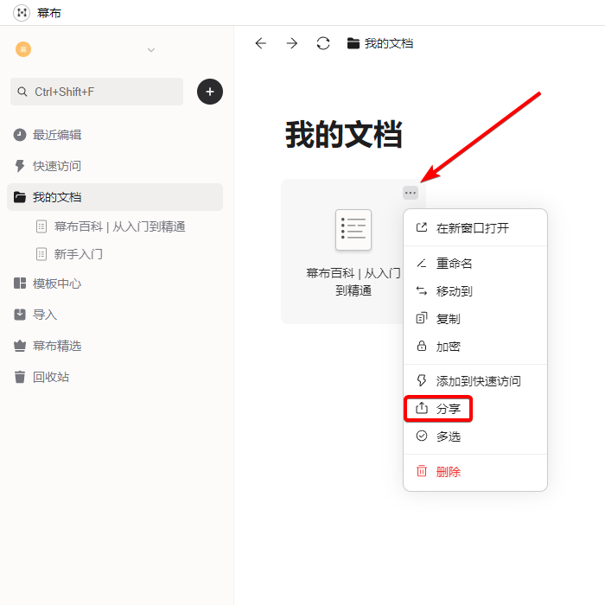Image resolution: width=605 pixels, height=605 pixels.
Task: Choose 多选 to enable multi-select
Action: (x=448, y=436)
